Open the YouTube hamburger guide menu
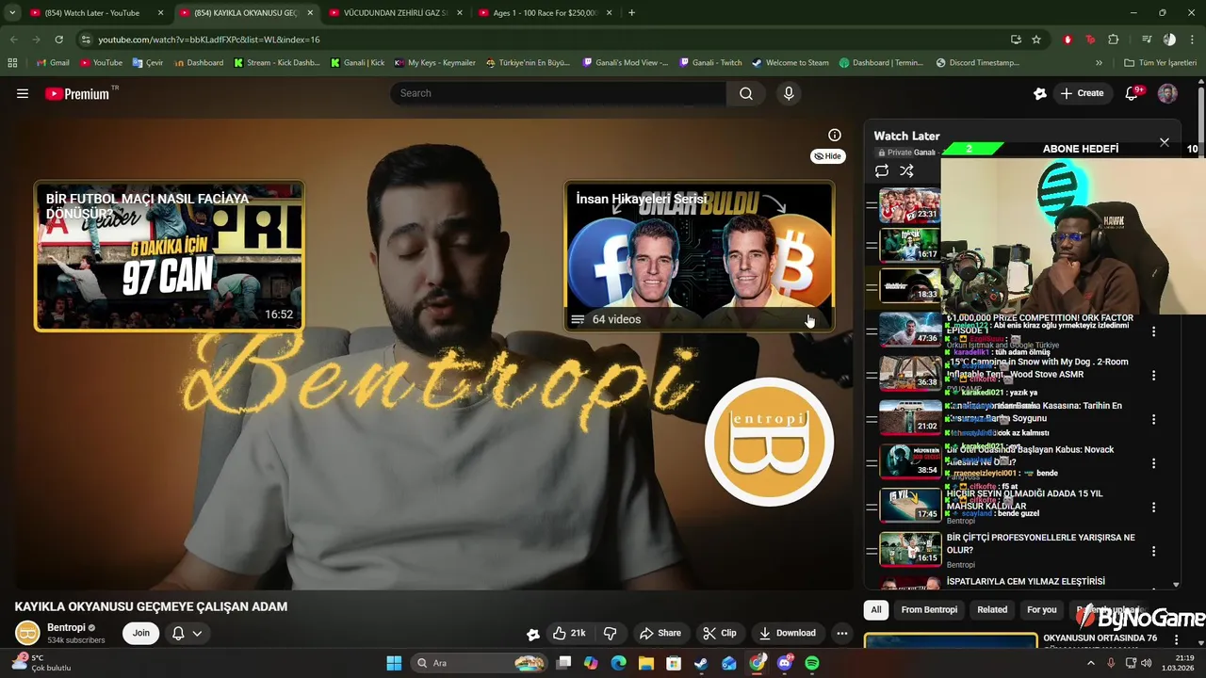The image size is (1206, 678). [23, 93]
